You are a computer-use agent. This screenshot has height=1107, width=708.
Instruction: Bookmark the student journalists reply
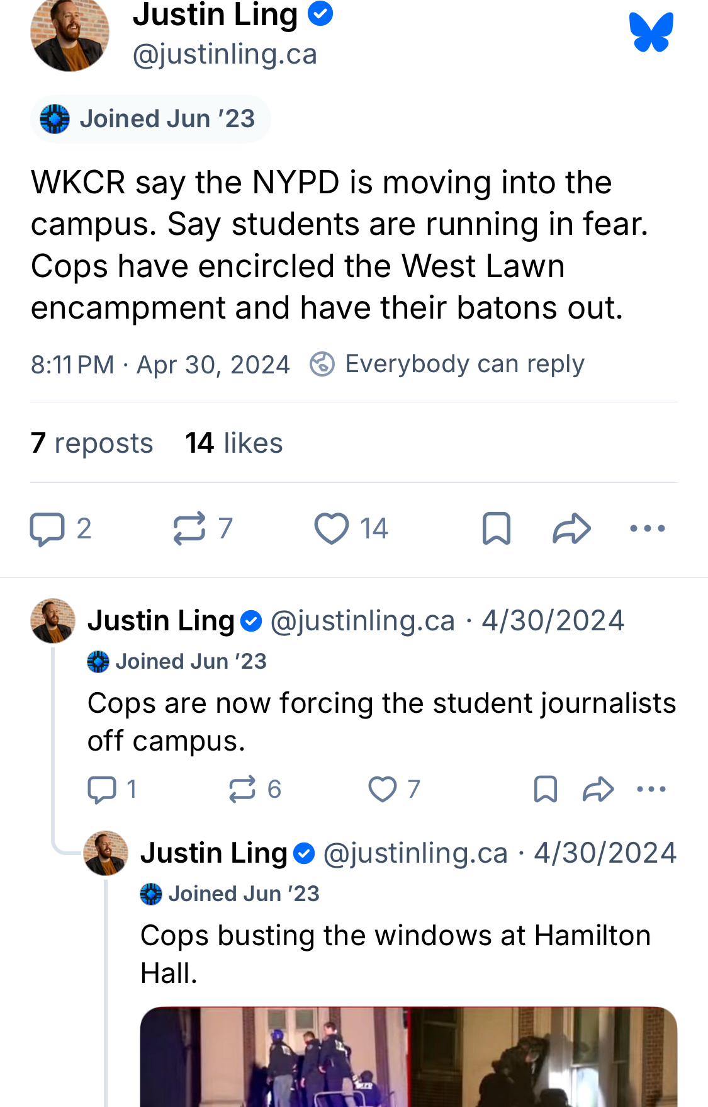(x=545, y=790)
